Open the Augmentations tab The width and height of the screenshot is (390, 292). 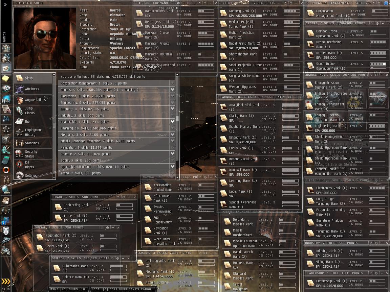(x=33, y=100)
